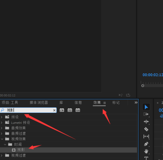This screenshot has height=160, width=163.
Task: Toggle the 32-bit Color effects filter
Action: pyautogui.click(x=70, y=110)
